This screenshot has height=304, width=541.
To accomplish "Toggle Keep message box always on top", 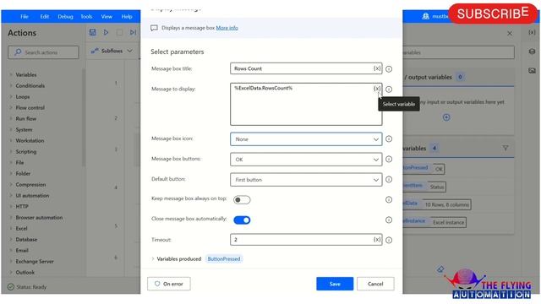I will point(242,200).
